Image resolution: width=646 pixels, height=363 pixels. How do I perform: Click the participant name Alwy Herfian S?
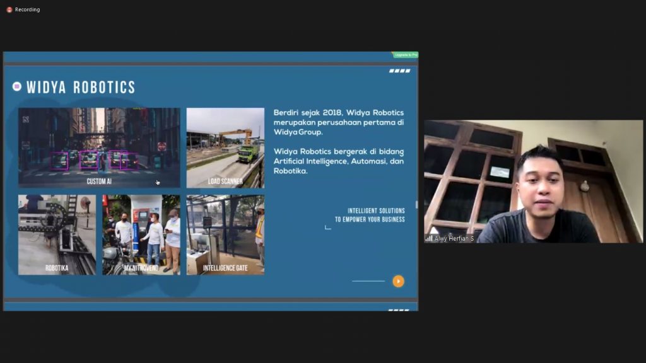pos(454,238)
